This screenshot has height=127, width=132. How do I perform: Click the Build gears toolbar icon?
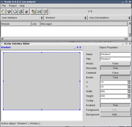click(x=33, y=11)
